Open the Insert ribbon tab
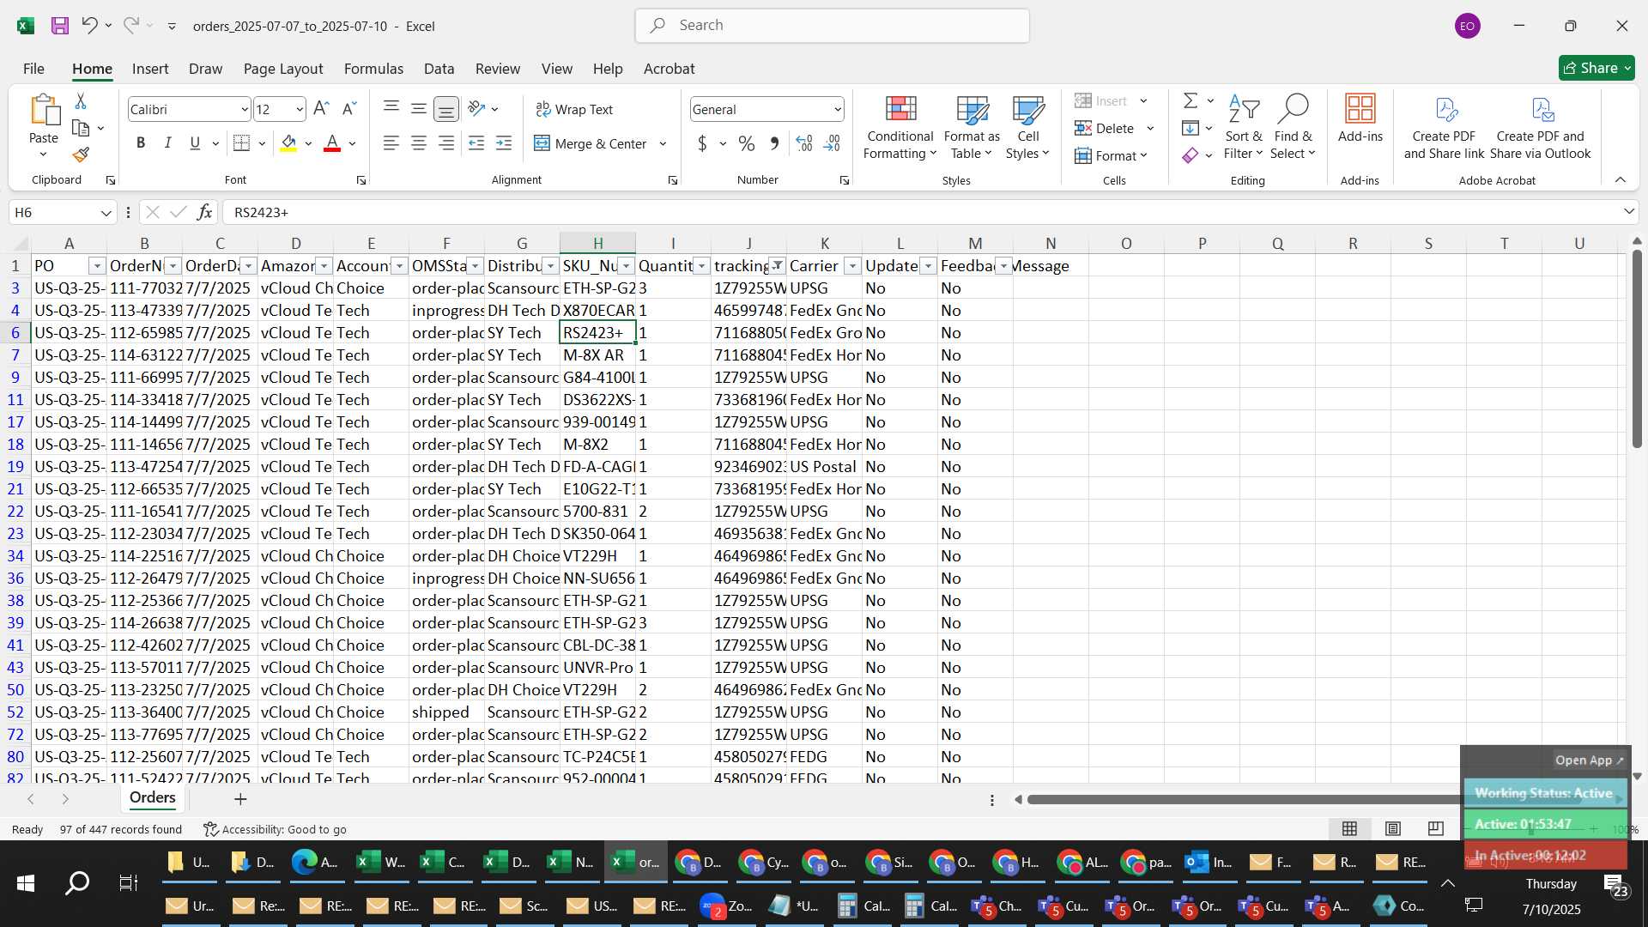Screen dimensions: 1648x927 [x=150, y=69]
